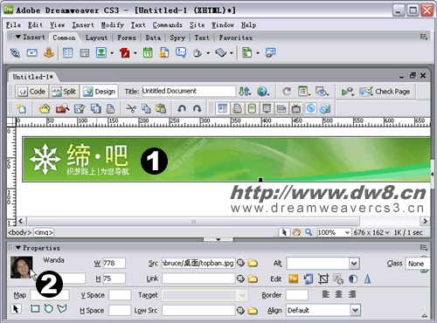Screen dimensions: 437x323
Task: Switch to the Layout insert tab
Action: pyautogui.click(x=96, y=38)
